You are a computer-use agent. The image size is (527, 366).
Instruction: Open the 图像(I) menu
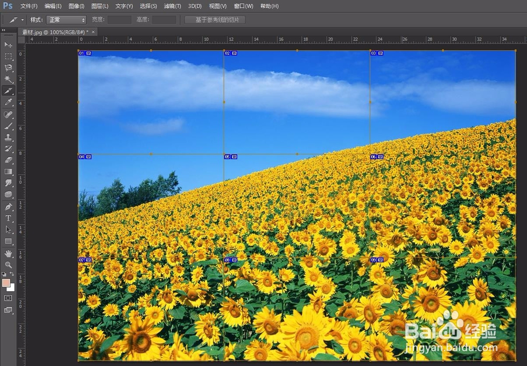[x=76, y=6]
